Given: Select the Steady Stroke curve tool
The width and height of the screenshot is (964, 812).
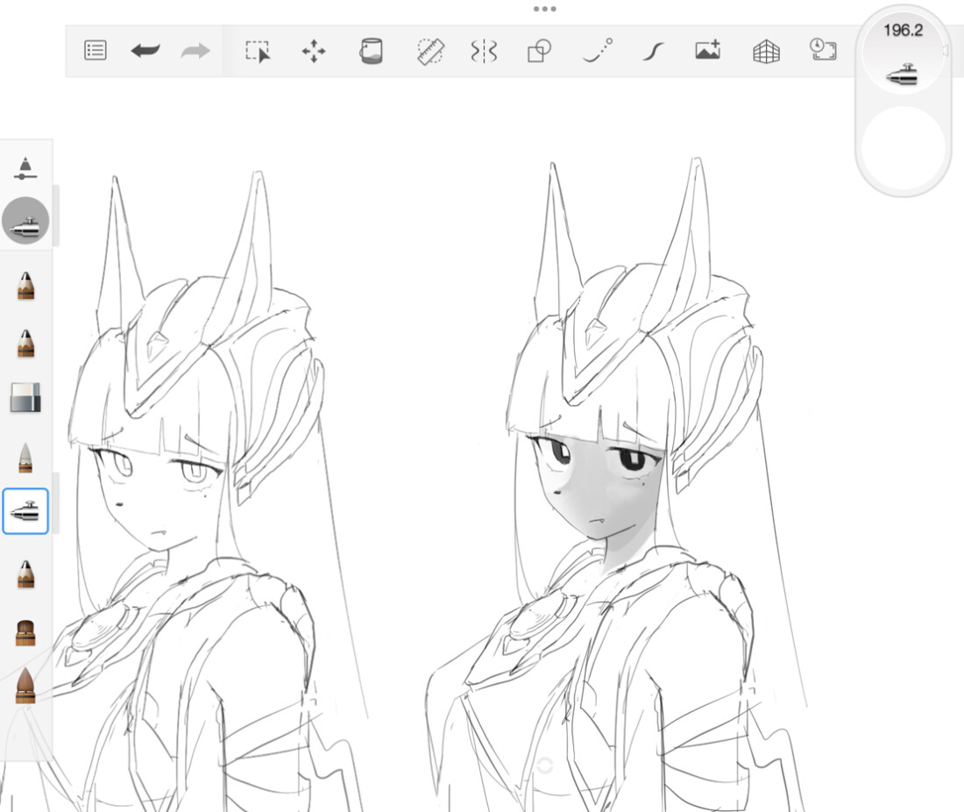Looking at the screenshot, I should 650,51.
